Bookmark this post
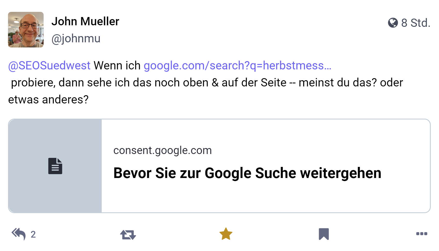Screen dimensions: 439x251 pyautogui.click(x=324, y=233)
